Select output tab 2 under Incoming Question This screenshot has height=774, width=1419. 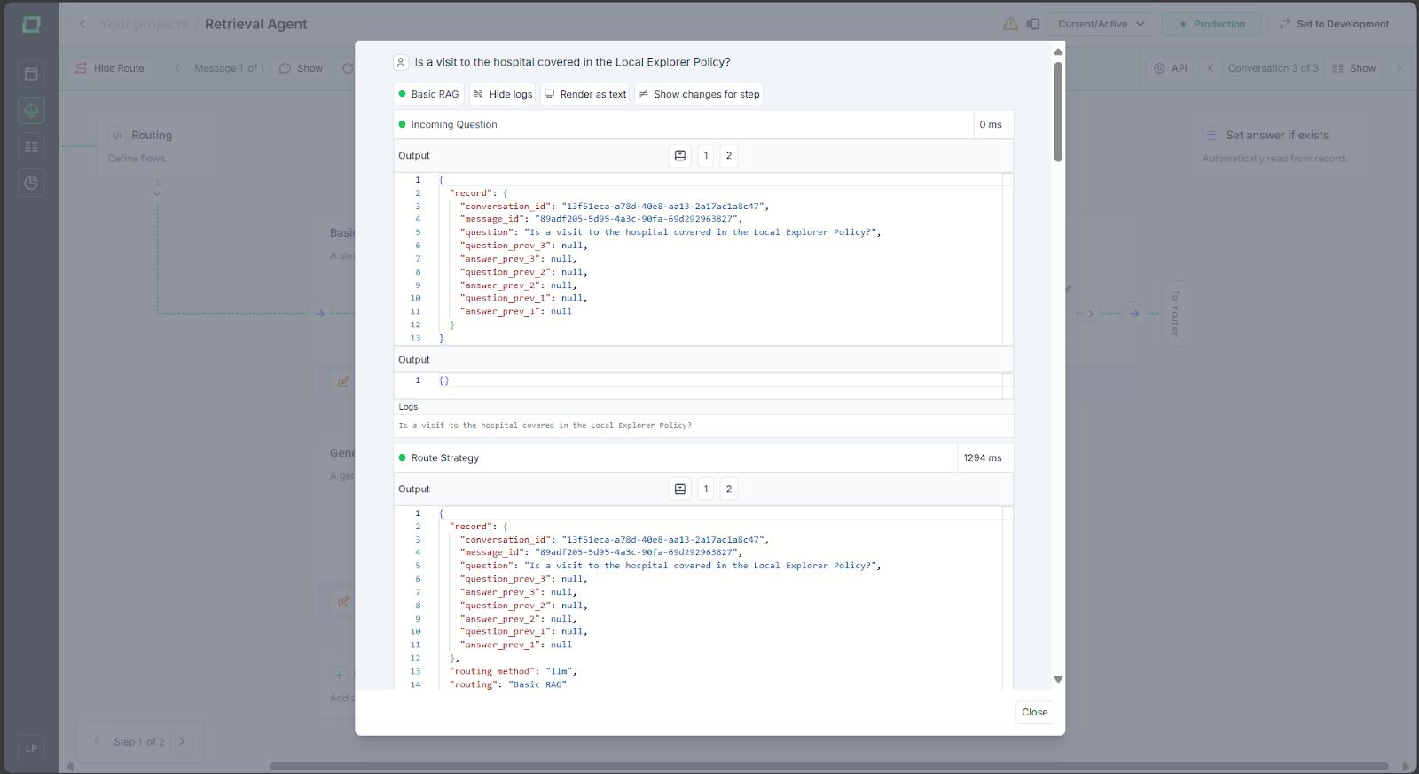[x=729, y=156]
